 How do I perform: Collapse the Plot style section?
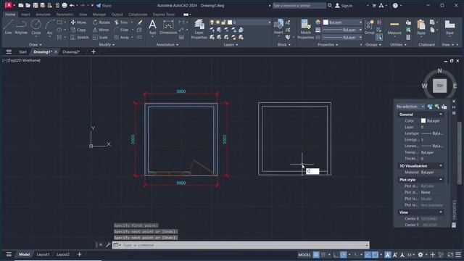tap(441, 180)
